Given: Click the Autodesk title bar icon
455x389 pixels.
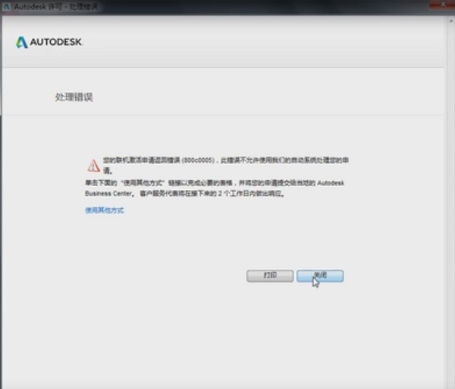Looking at the screenshot, I should (x=7, y=6).
